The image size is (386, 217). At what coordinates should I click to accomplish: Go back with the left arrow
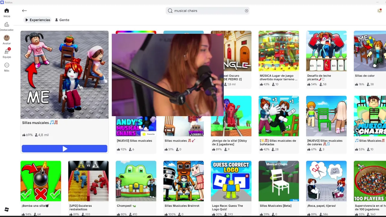tap(24, 11)
